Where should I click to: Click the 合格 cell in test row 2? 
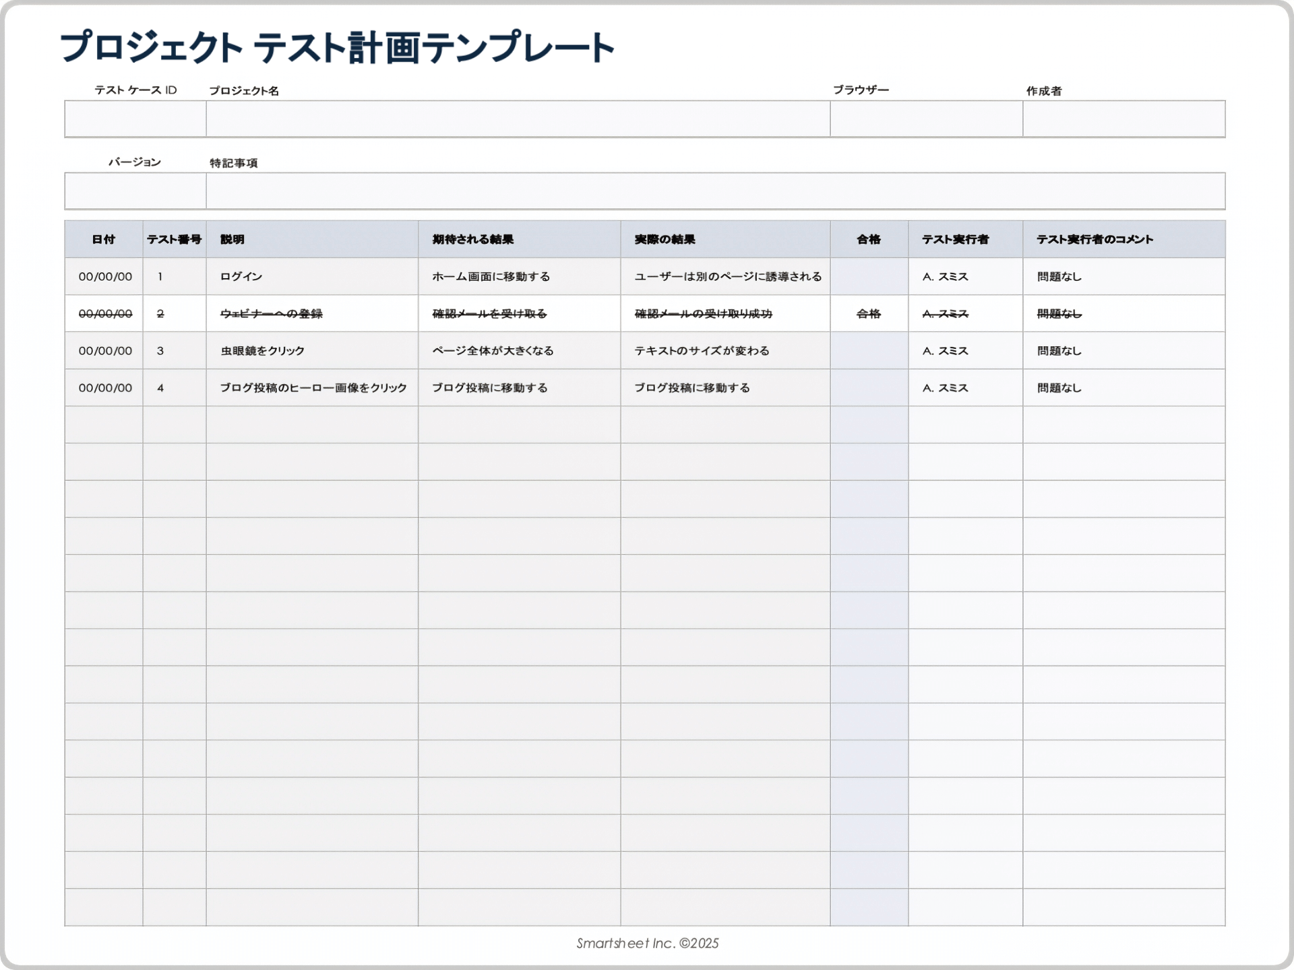coord(868,313)
